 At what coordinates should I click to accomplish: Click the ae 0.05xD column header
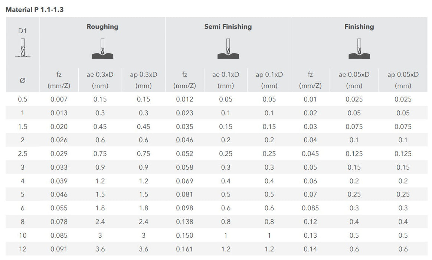(x=354, y=80)
